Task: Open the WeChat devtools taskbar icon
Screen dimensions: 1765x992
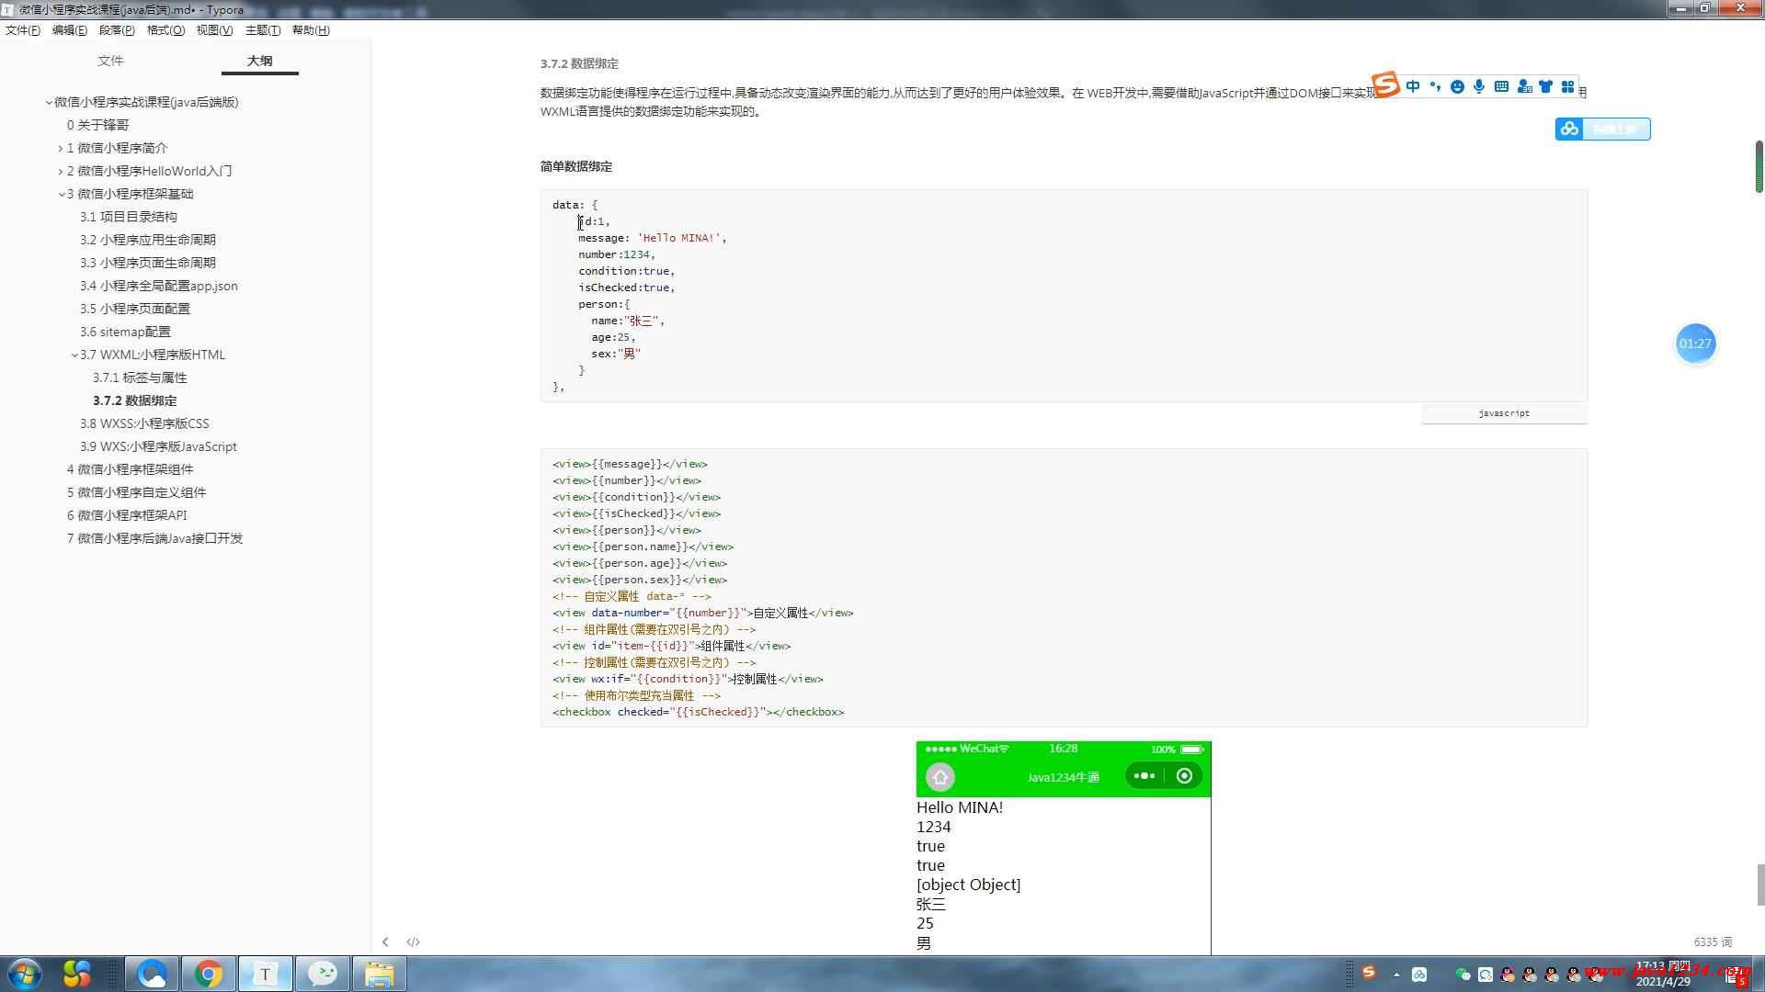Action: 323,974
